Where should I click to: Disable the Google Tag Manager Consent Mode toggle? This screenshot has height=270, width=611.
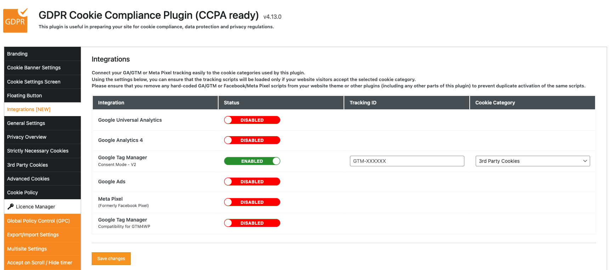(252, 161)
